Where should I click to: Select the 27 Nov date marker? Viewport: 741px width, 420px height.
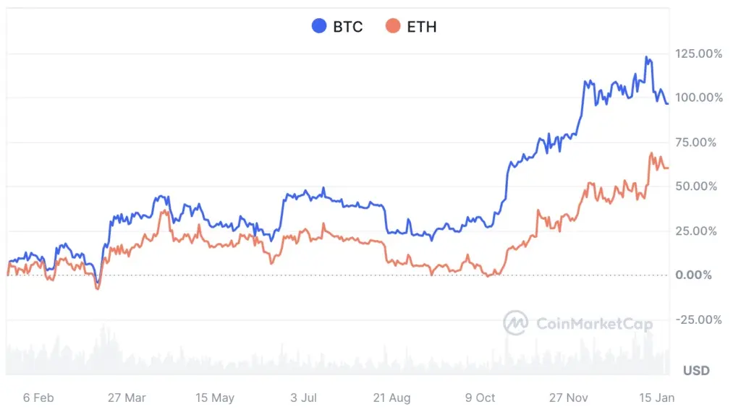(569, 398)
